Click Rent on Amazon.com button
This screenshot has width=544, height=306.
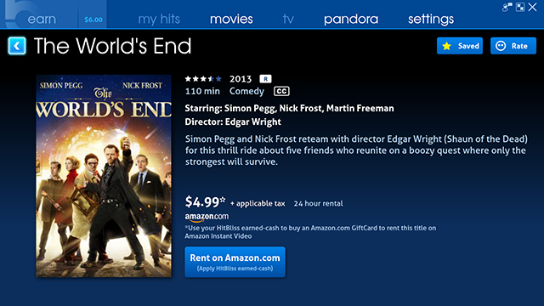235,262
